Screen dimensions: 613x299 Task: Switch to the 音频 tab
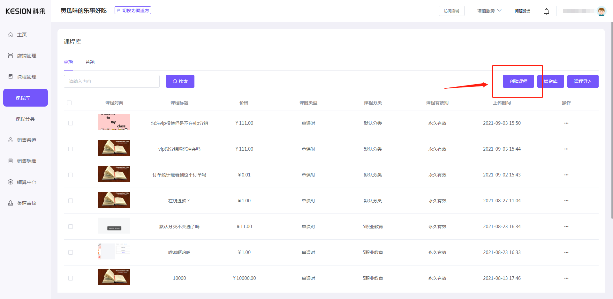90,62
